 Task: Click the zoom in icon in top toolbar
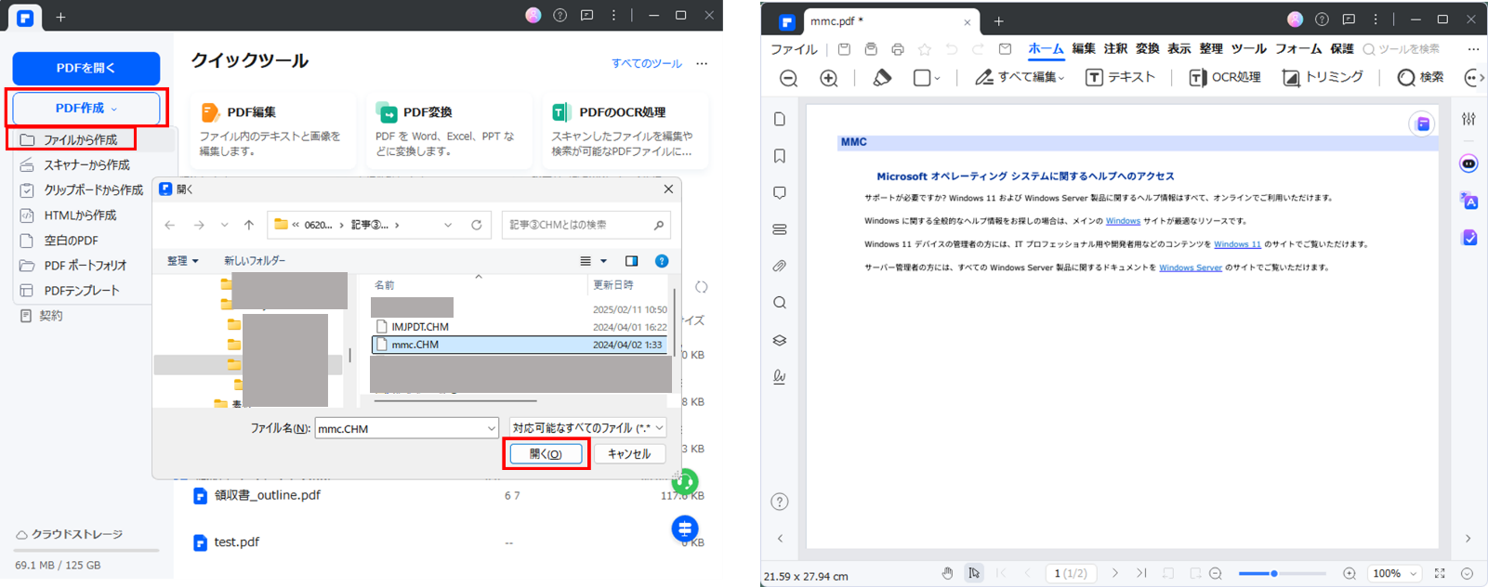(829, 78)
